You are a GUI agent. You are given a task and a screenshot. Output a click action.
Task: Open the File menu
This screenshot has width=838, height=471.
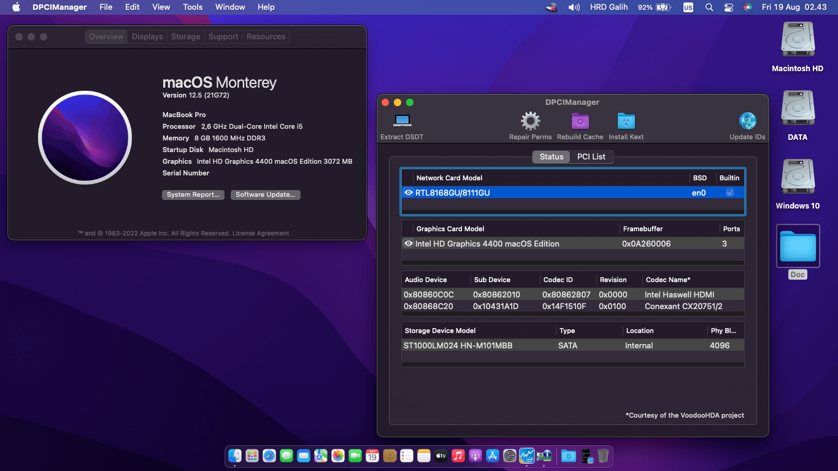pyautogui.click(x=106, y=7)
